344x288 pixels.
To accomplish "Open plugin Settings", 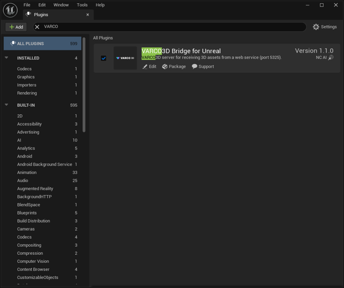I will click(x=325, y=27).
